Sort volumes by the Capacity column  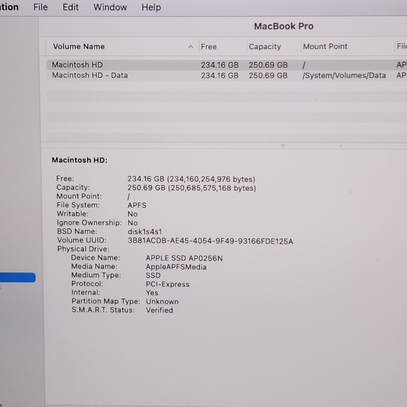(x=265, y=46)
